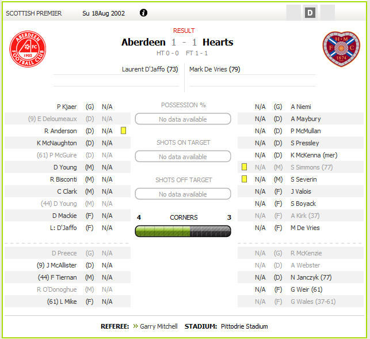This screenshot has height=339, width=370.
Task: Click the Possession no data box
Action: [183, 119]
